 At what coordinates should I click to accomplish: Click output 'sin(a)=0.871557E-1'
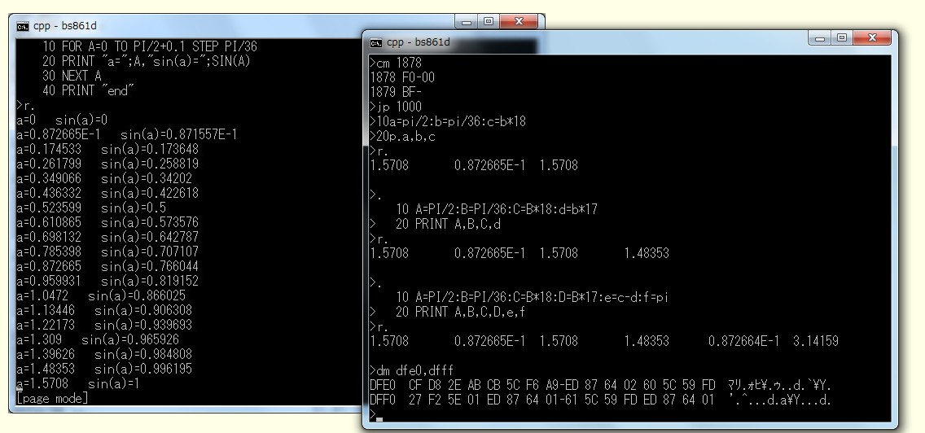pos(179,134)
